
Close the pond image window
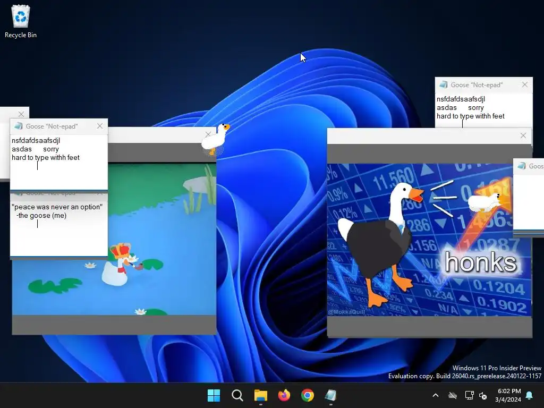pos(208,134)
